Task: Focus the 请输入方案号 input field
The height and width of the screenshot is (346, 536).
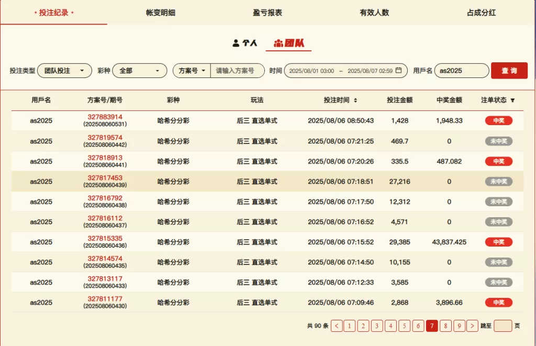Action: tap(238, 71)
